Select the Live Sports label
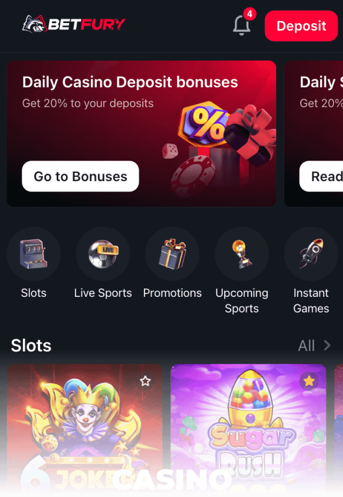The image size is (343, 497). [103, 293]
